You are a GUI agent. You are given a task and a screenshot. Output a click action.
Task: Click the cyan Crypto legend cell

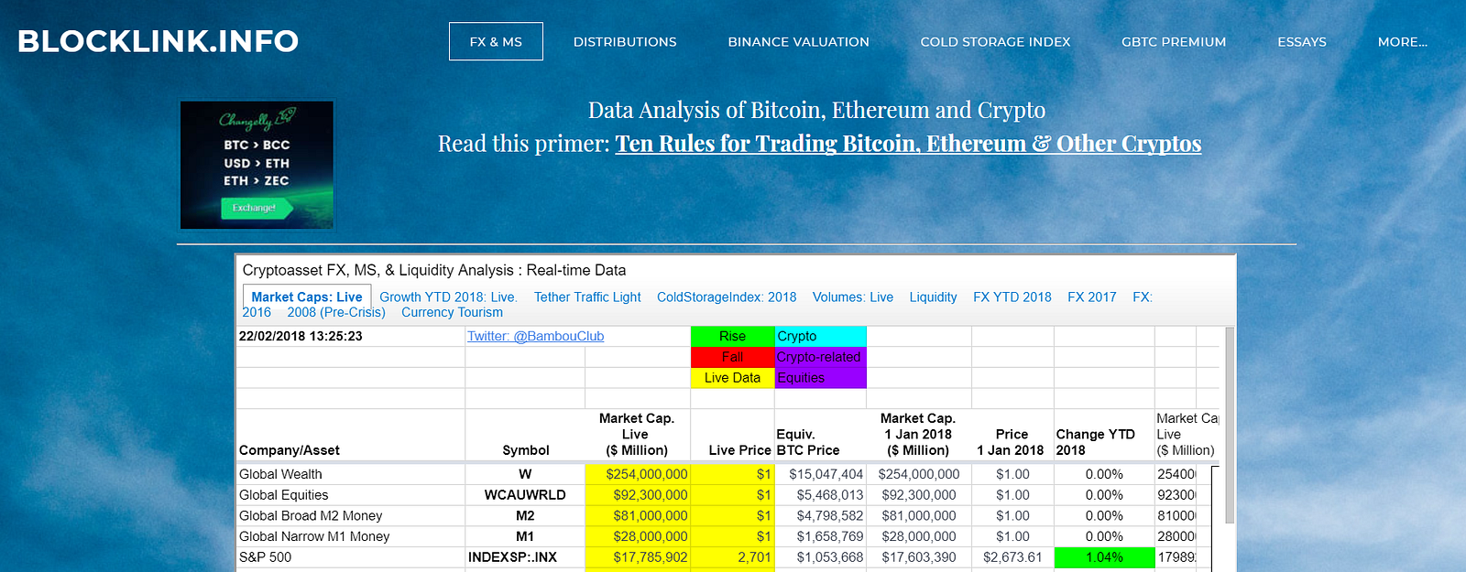[x=820, y=336]
